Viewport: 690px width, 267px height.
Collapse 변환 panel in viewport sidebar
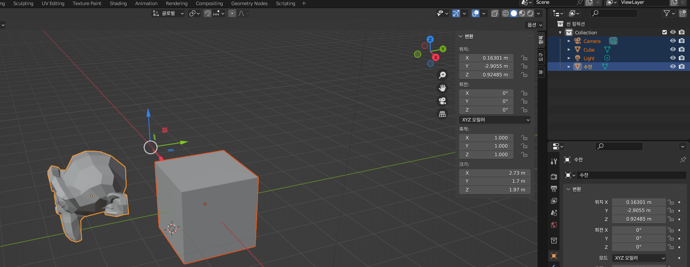point(460,36)
